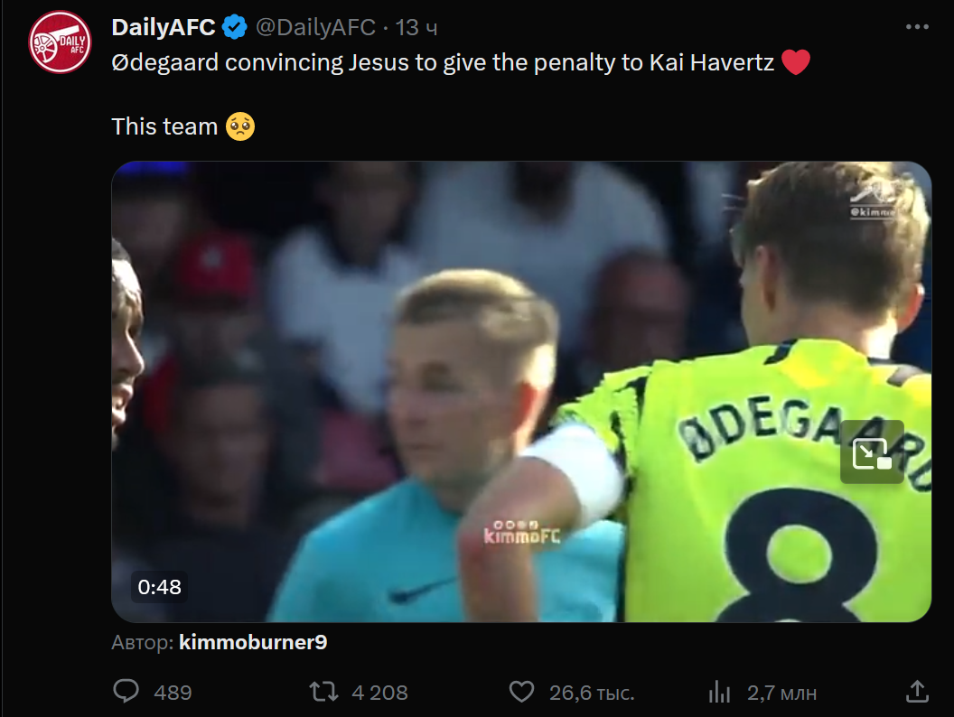Click the 489 replies count
The height and width of the screenshot is (717, 954).
coord(173,693)
